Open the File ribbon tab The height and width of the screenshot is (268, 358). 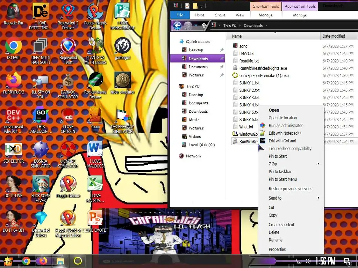point(180,15)
